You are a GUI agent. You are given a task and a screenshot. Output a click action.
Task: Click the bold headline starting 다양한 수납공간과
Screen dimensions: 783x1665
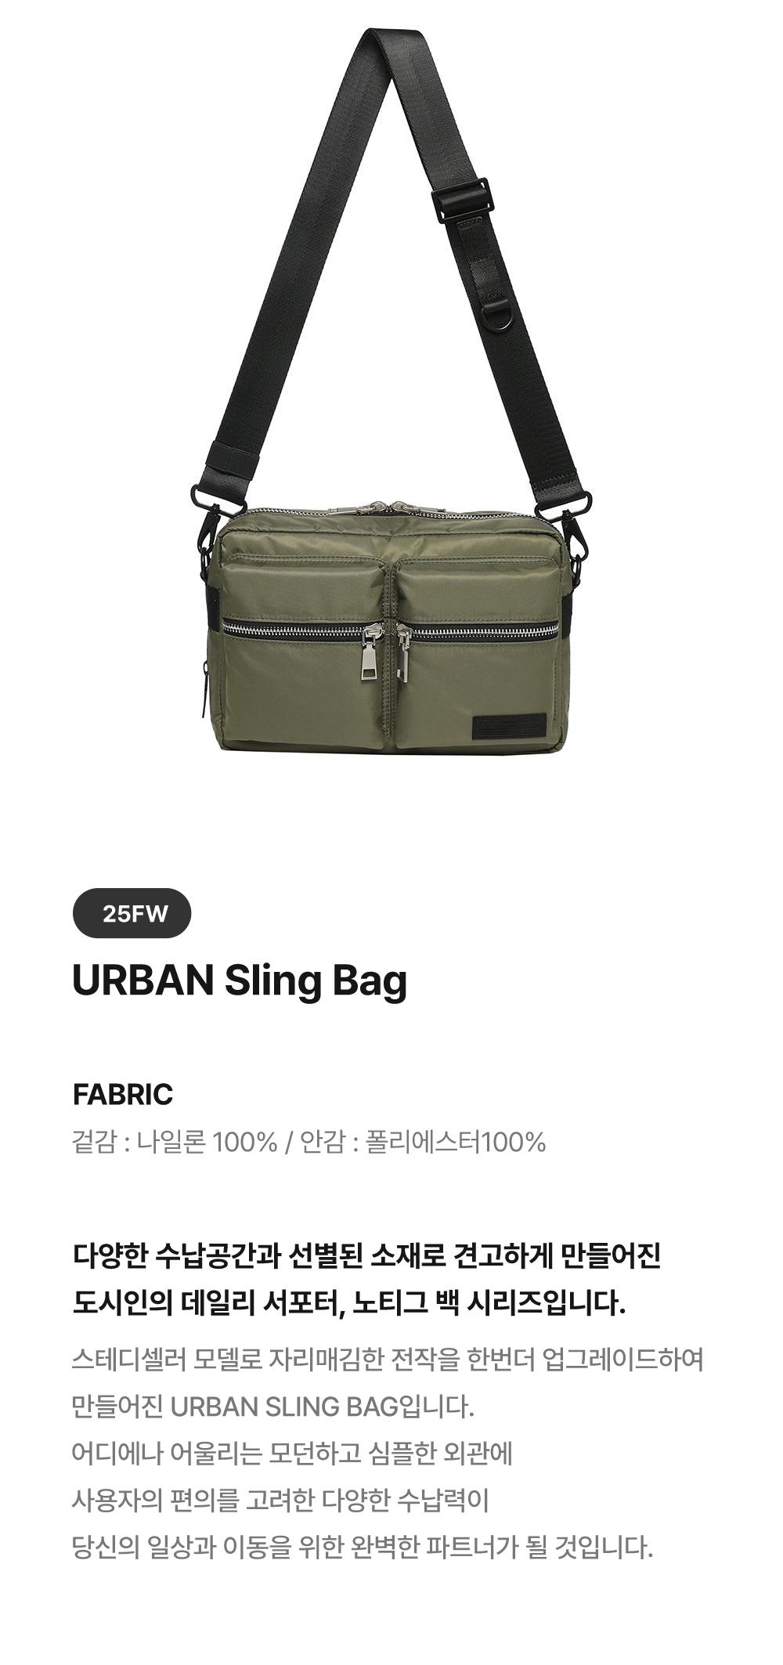click(x=366, y=1256)
